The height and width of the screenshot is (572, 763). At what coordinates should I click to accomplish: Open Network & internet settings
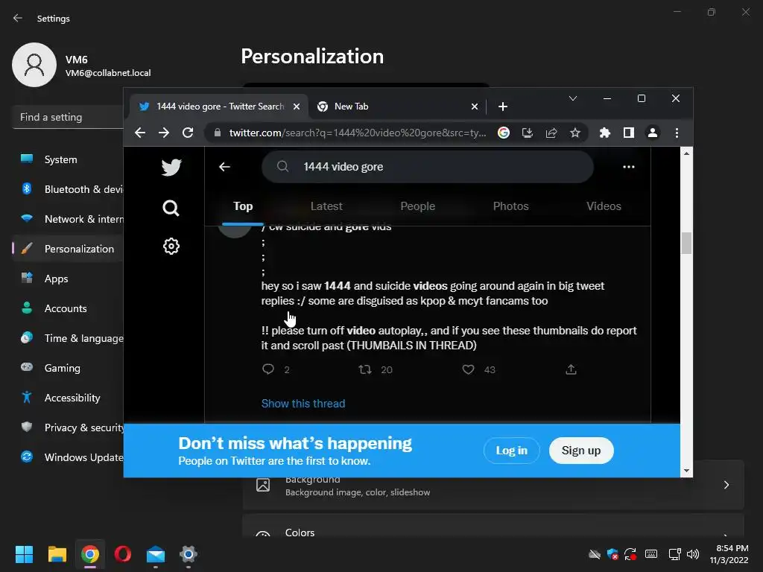pyautogui.click(x=68, y=219)
